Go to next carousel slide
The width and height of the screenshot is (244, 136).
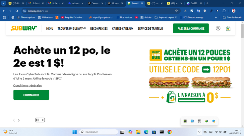coord(19,120)
